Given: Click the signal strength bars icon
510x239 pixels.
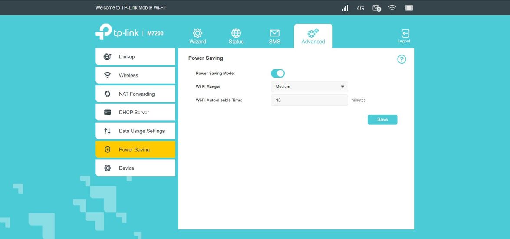Looking at the screenshot, I should point(345,8).
